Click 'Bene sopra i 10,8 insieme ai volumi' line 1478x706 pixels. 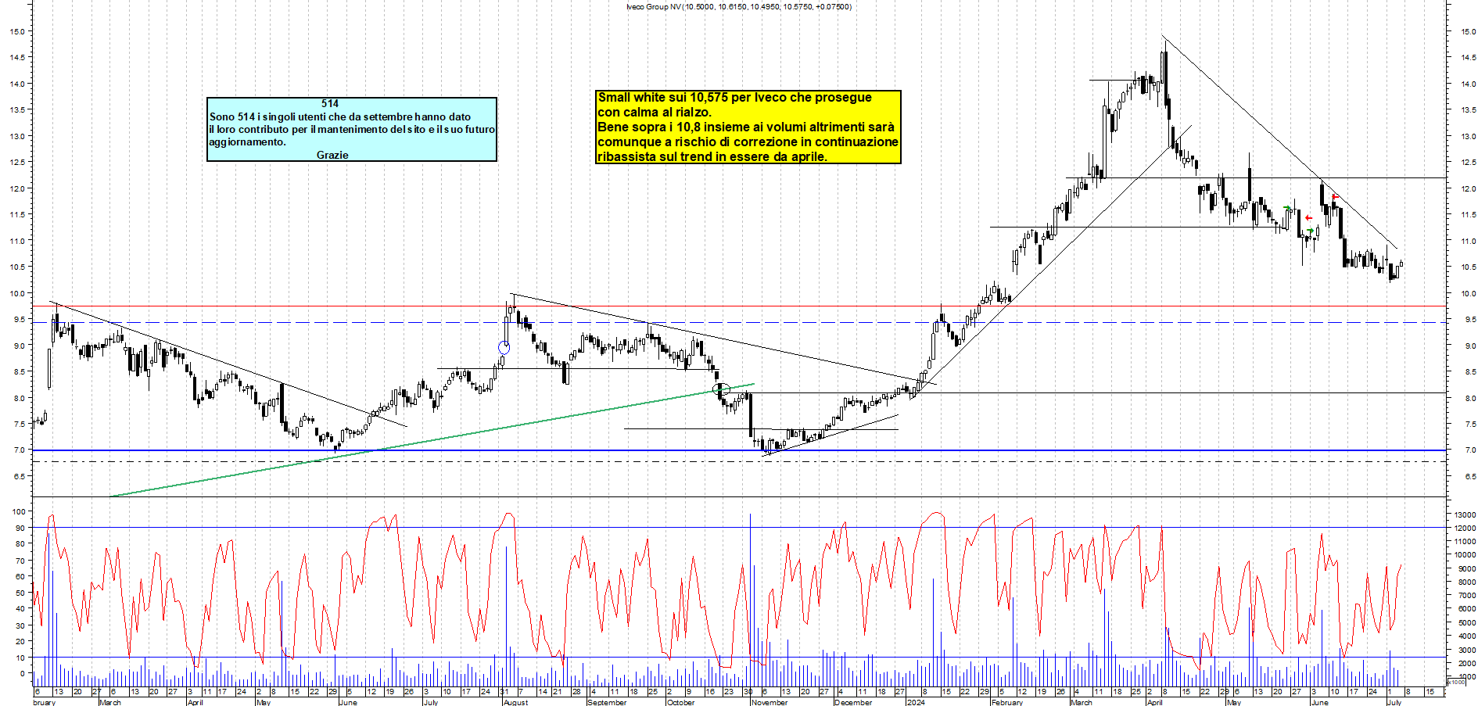746,127
